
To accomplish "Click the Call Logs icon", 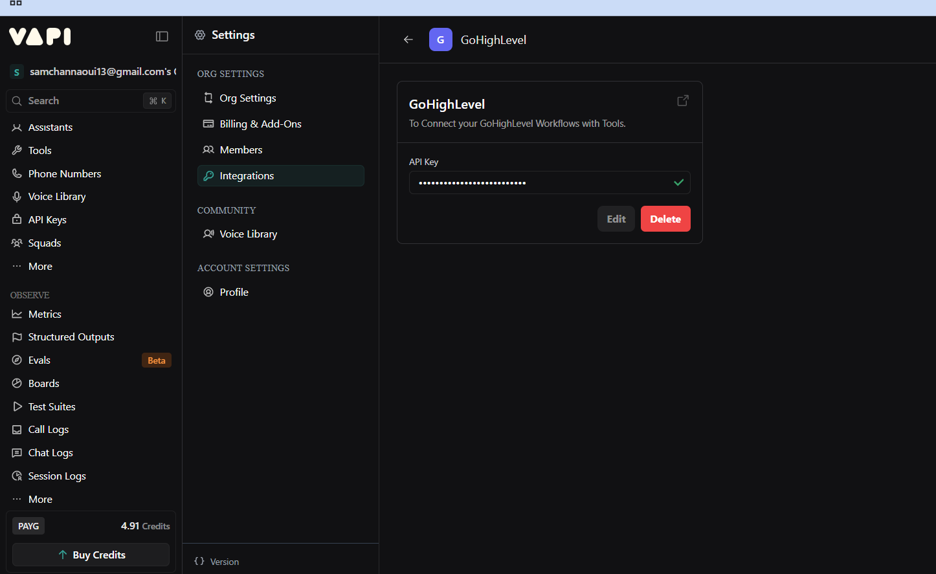I will (x=17, y=429).
